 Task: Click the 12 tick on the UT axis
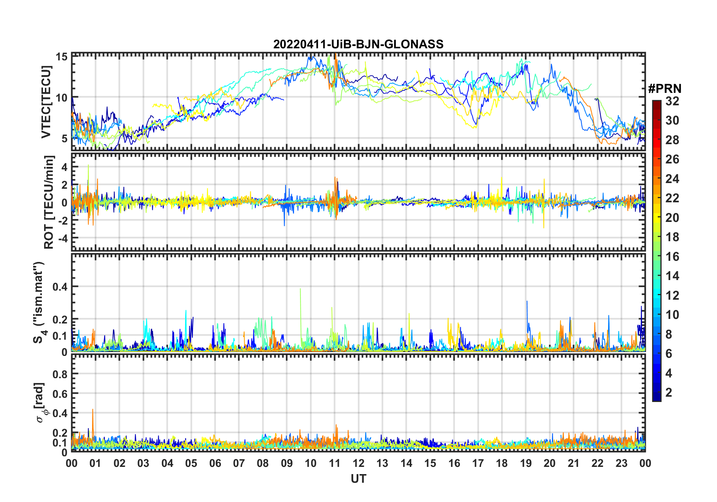[358, 463]
